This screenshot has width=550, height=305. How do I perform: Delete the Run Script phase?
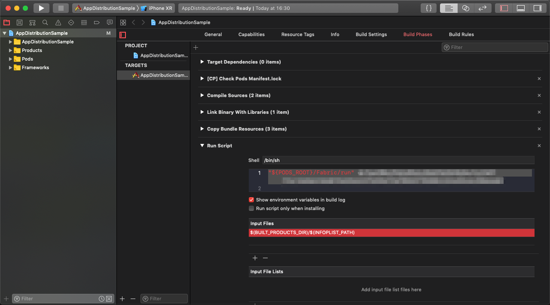(x=539, y=146)
